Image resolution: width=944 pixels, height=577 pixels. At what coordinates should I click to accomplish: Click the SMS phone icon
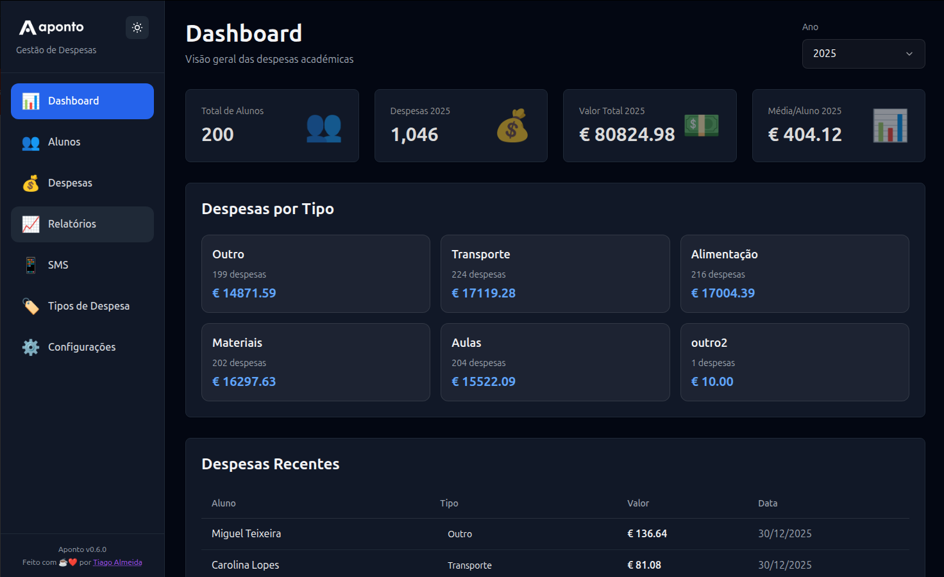(30, 265)
